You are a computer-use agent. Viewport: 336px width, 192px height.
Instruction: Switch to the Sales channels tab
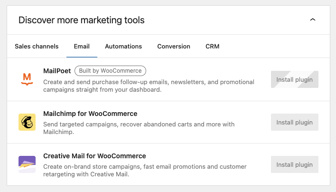pos(37,47)
